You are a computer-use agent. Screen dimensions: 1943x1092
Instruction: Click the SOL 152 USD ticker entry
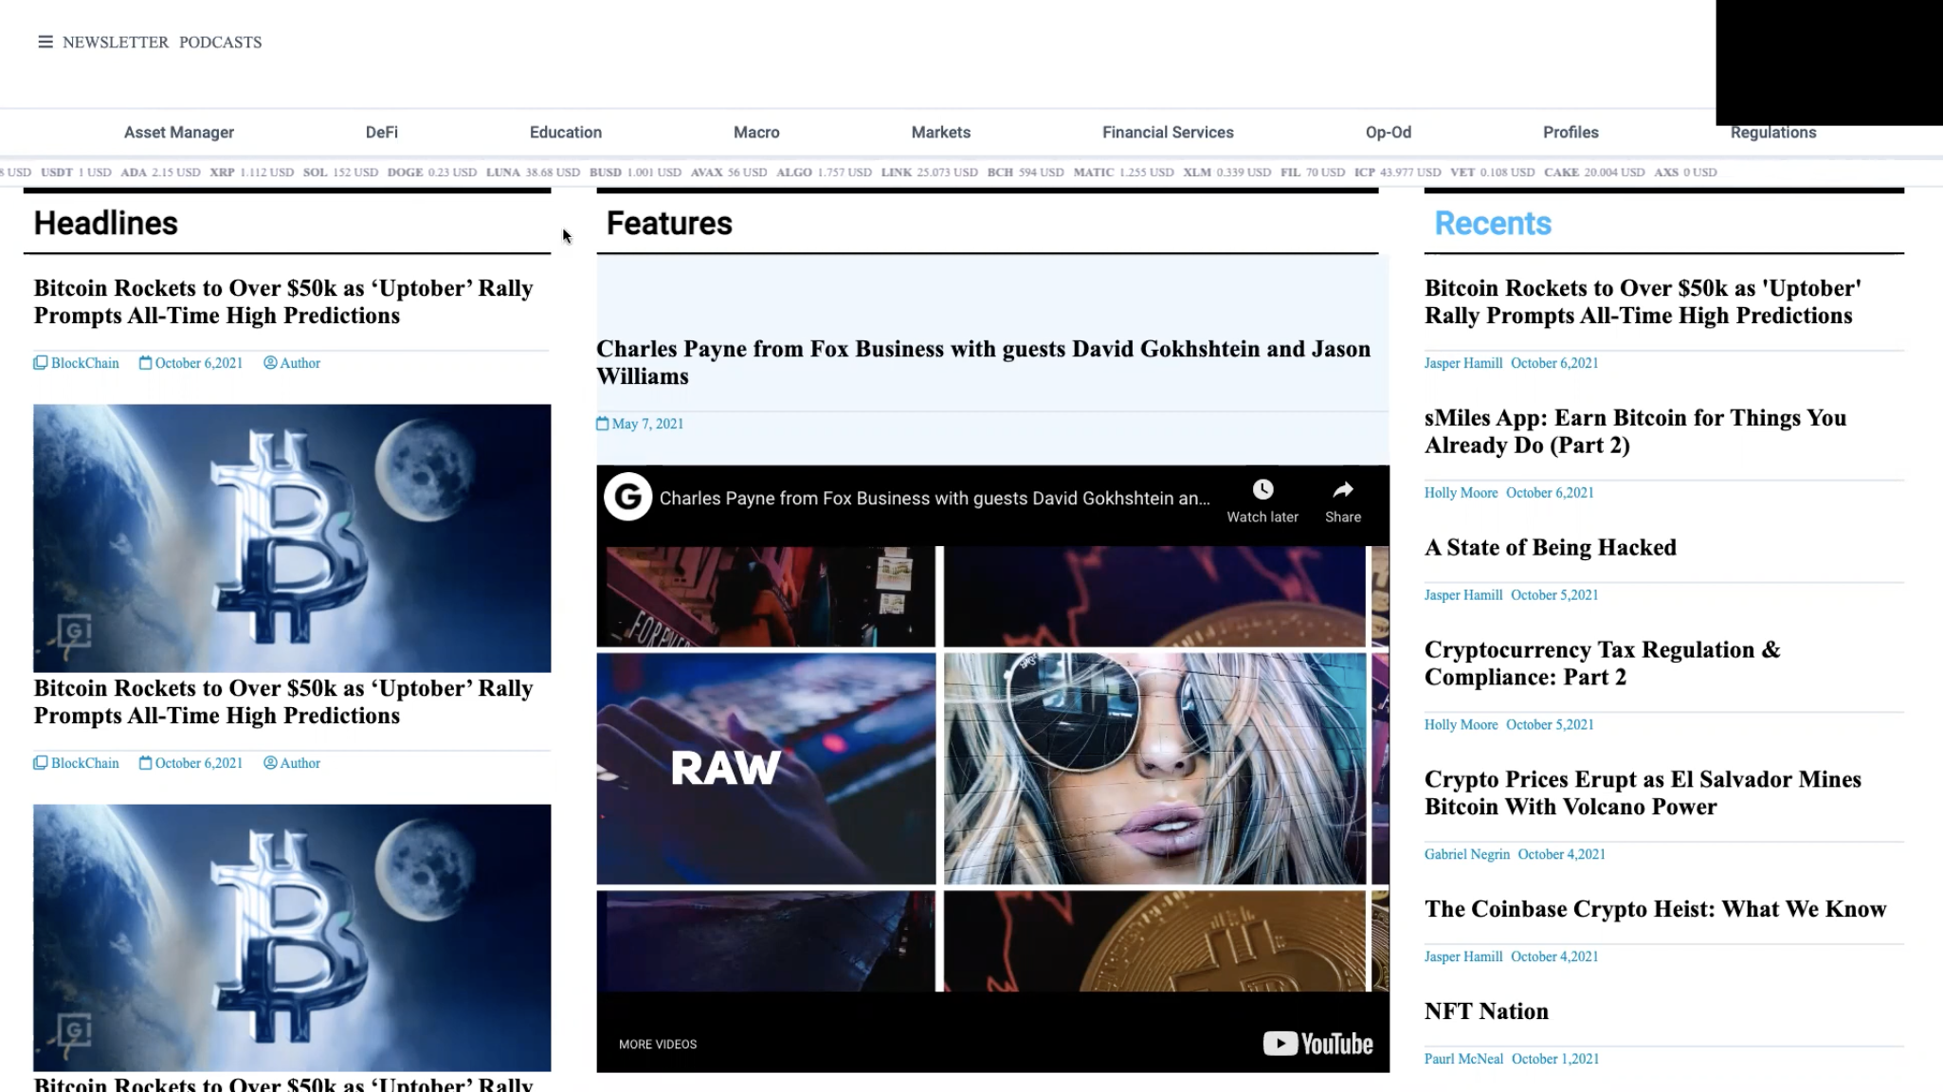point(340,173)
